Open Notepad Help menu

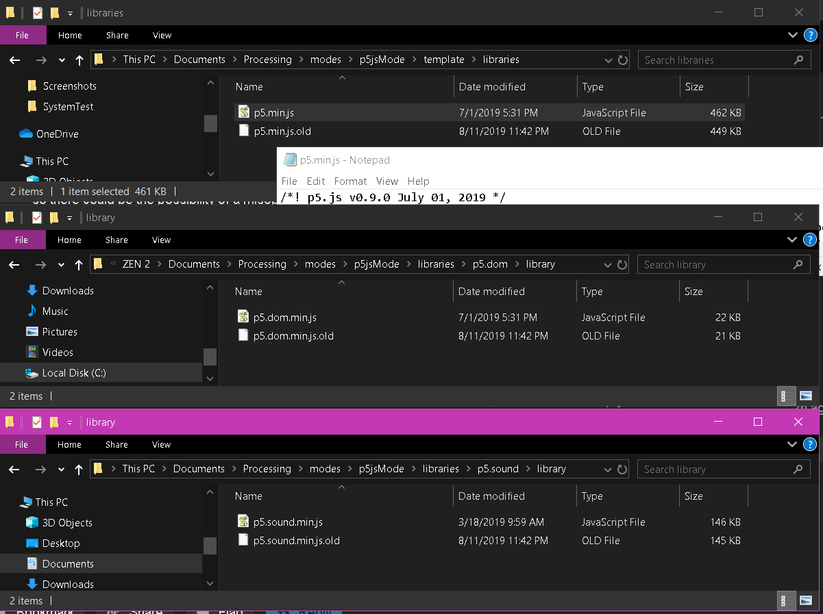[x=418, y=181]
